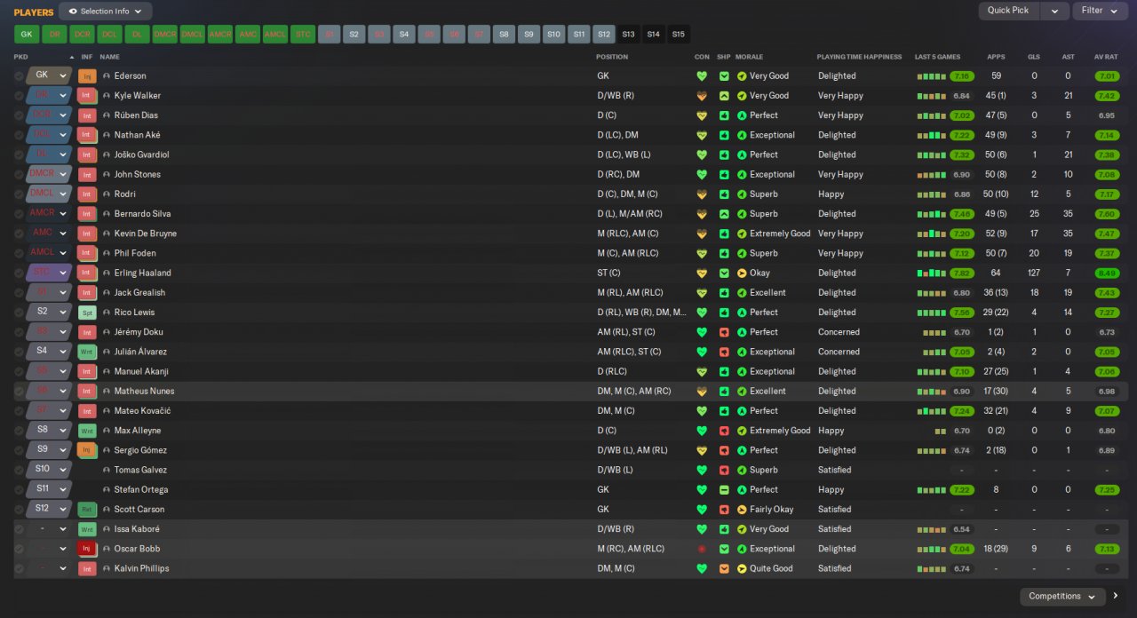This screenshot has height=618, width=1137.
Task: Click Jérémy Doku's Concerned playing time text
Action: click(x=839, y=332)
